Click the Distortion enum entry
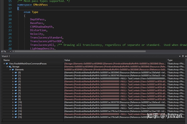187x124 pixels. point(38,30)
